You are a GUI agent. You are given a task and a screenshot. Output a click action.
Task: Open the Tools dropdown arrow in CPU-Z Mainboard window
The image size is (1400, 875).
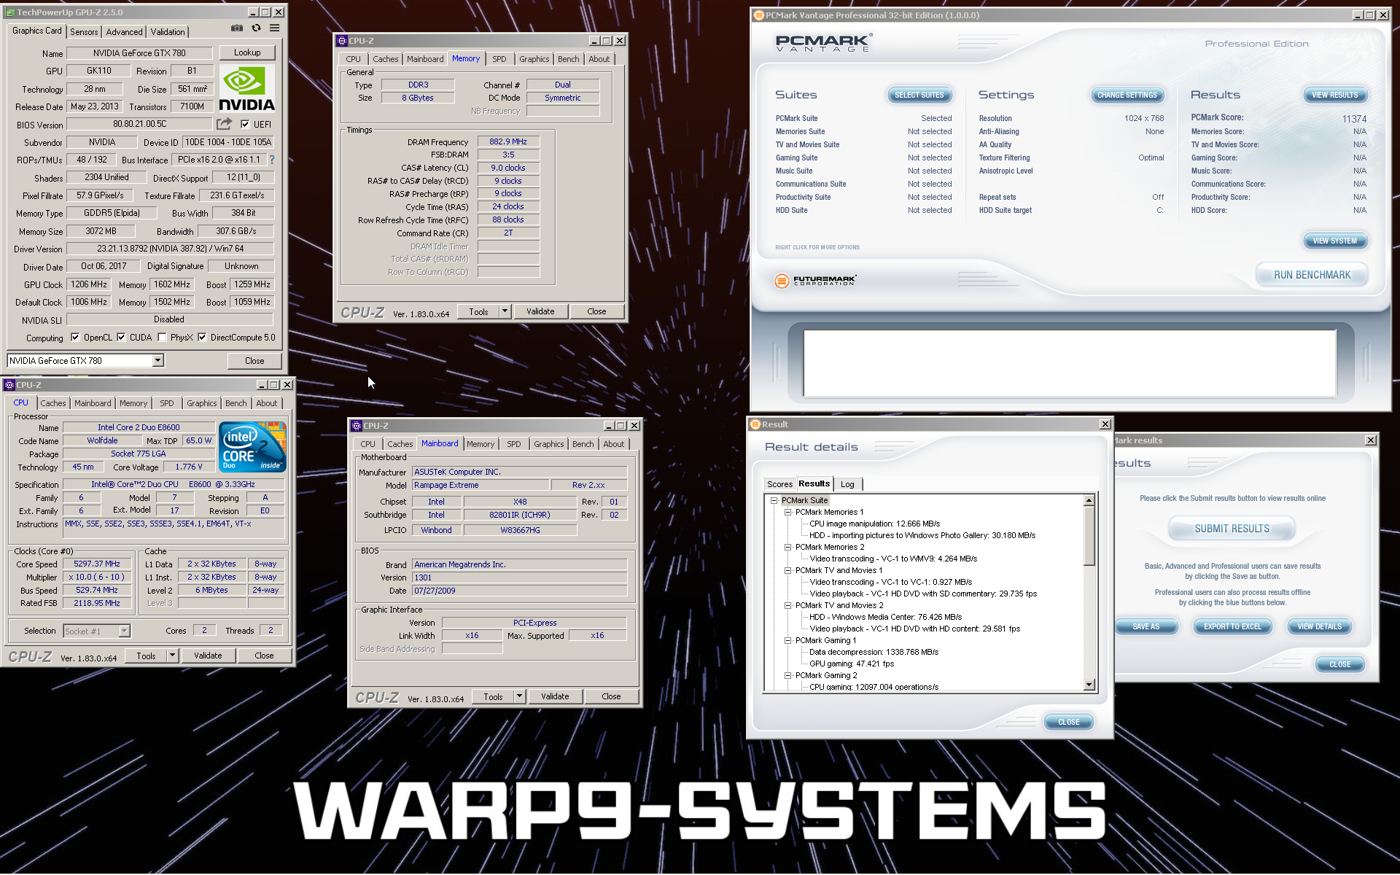[x=519, y=696]
